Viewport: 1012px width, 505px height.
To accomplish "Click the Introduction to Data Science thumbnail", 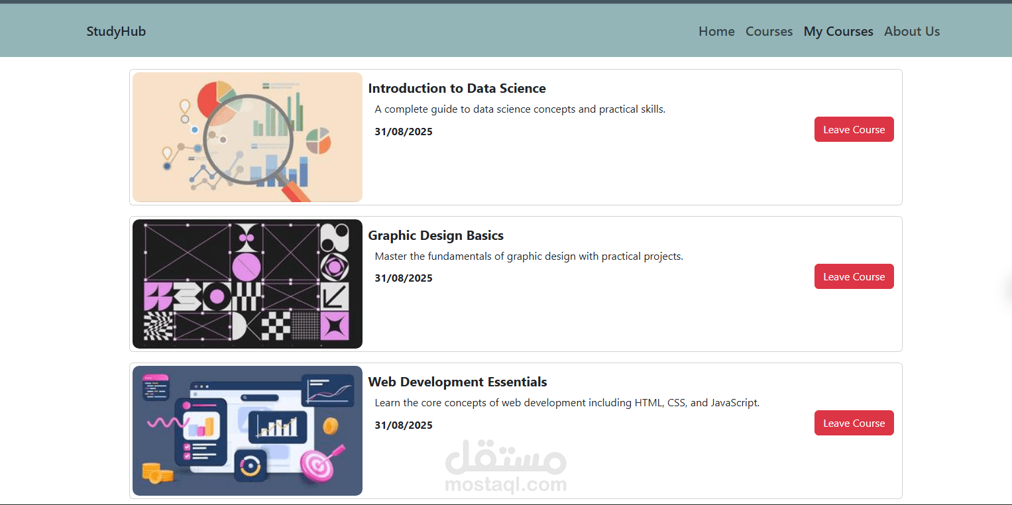I will pos(247,137).
